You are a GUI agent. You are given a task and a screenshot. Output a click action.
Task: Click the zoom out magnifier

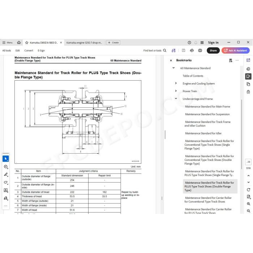(249, 211)
